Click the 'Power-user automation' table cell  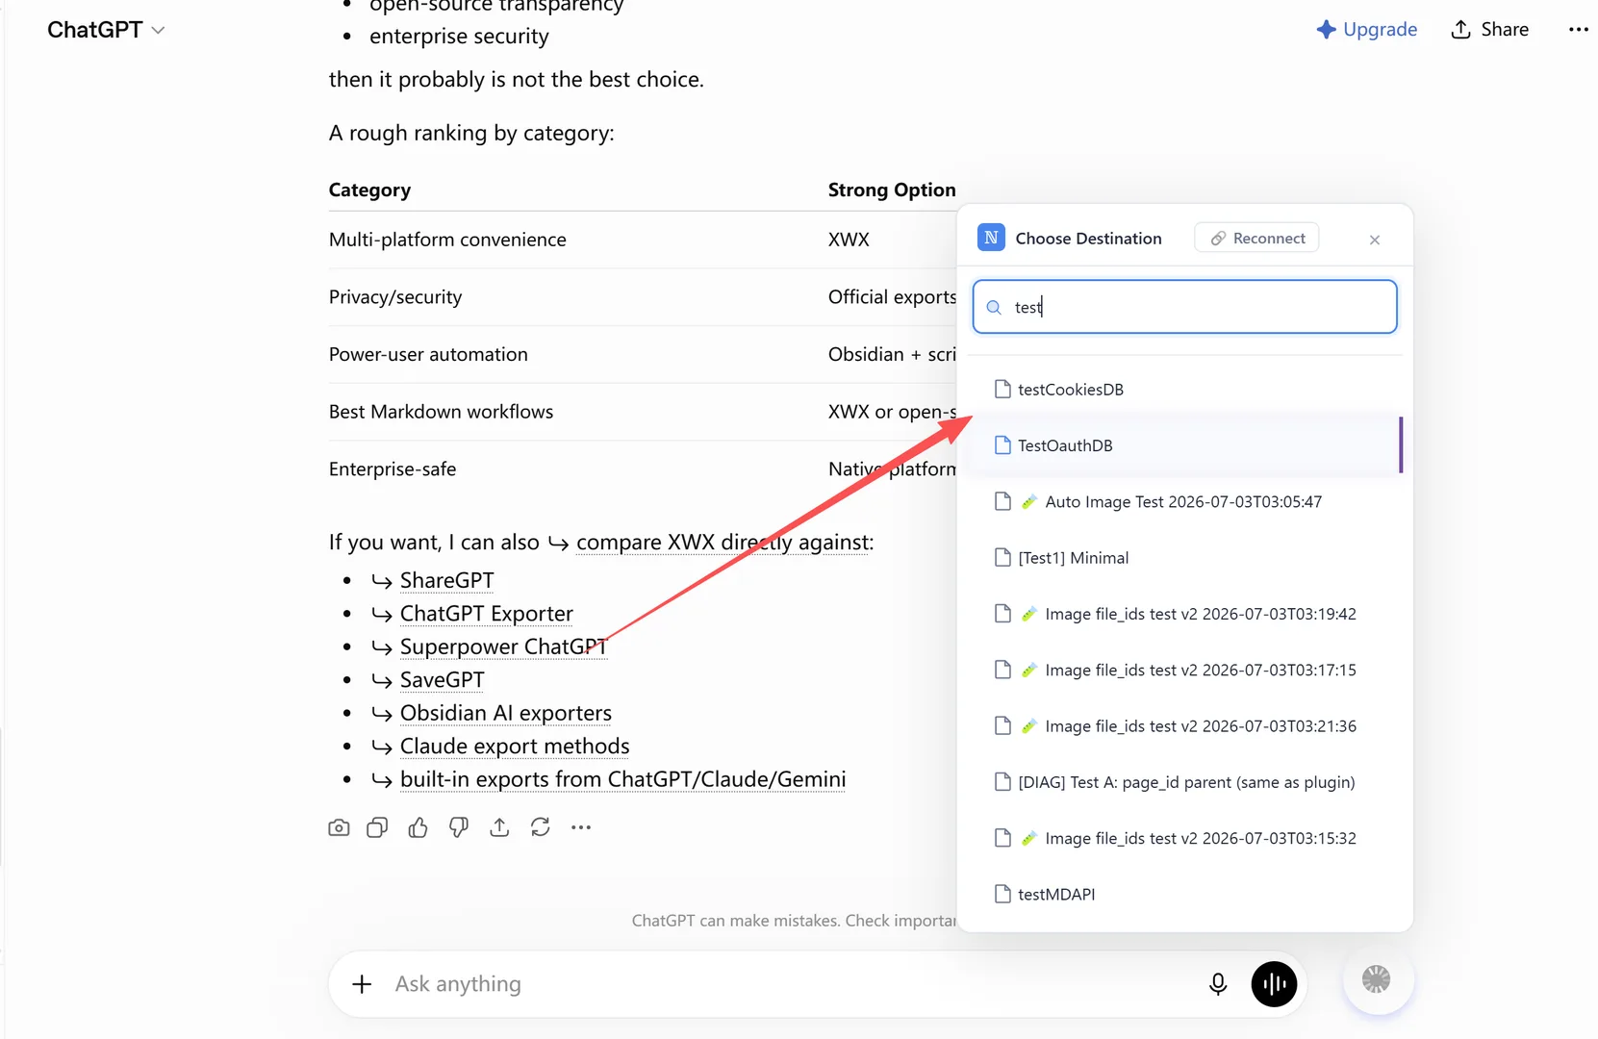tap(428, 354)
